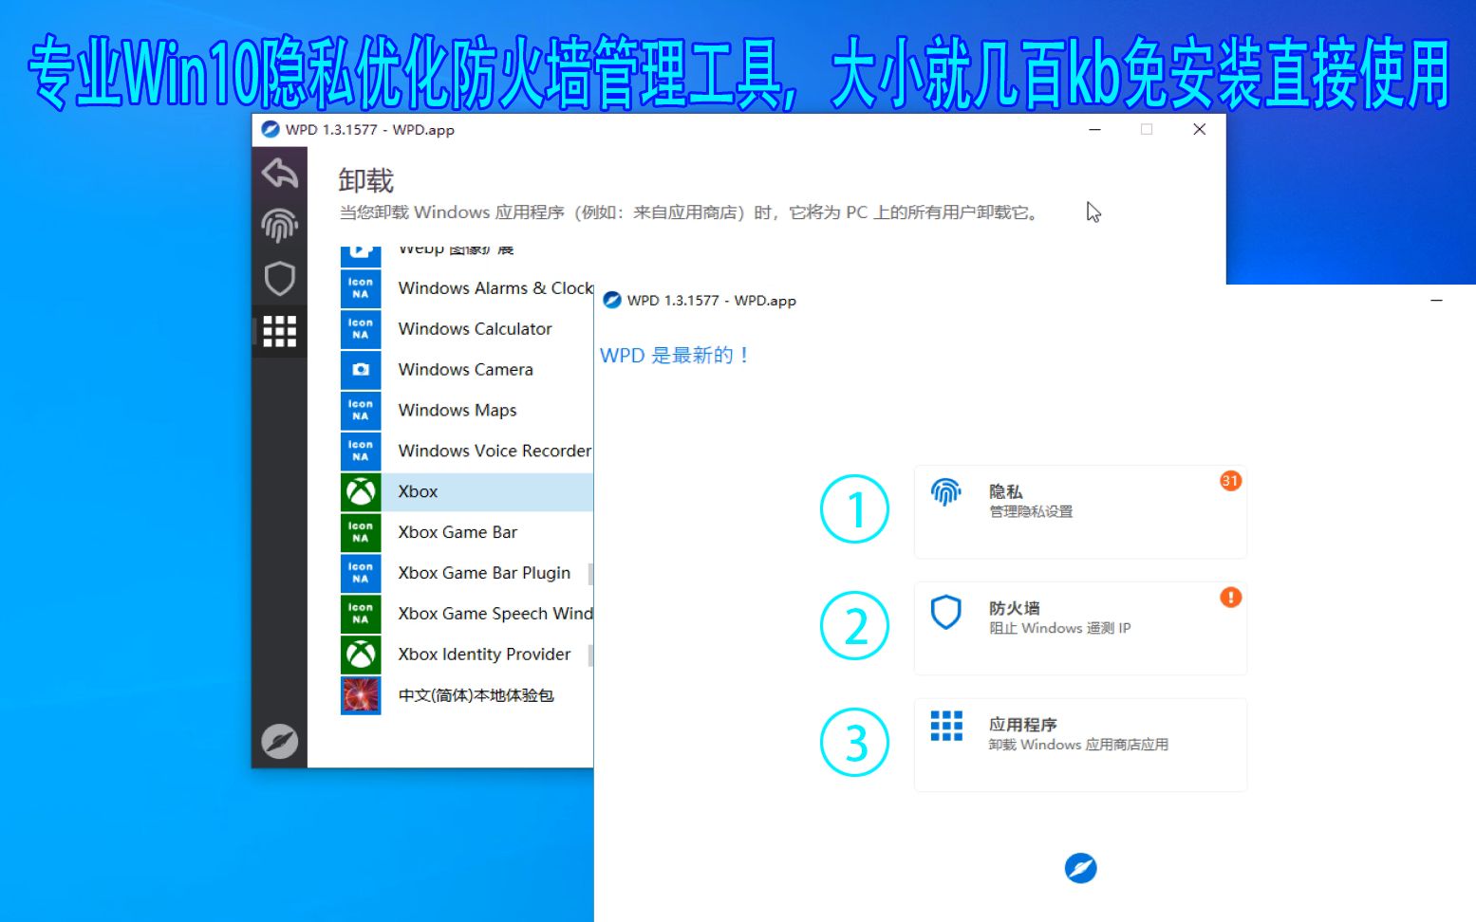Close the back WPD uninstall window
The width and height of the screenshot is (1476, 922).
(x=1200, y=130)
